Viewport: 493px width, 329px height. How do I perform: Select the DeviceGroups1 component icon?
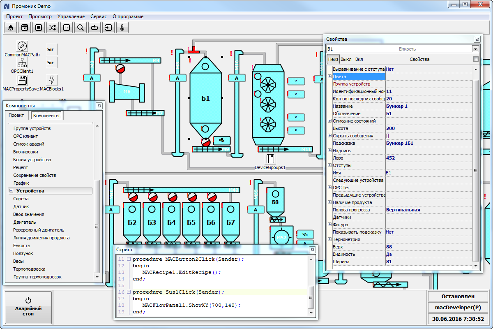[x=270, y=159]
